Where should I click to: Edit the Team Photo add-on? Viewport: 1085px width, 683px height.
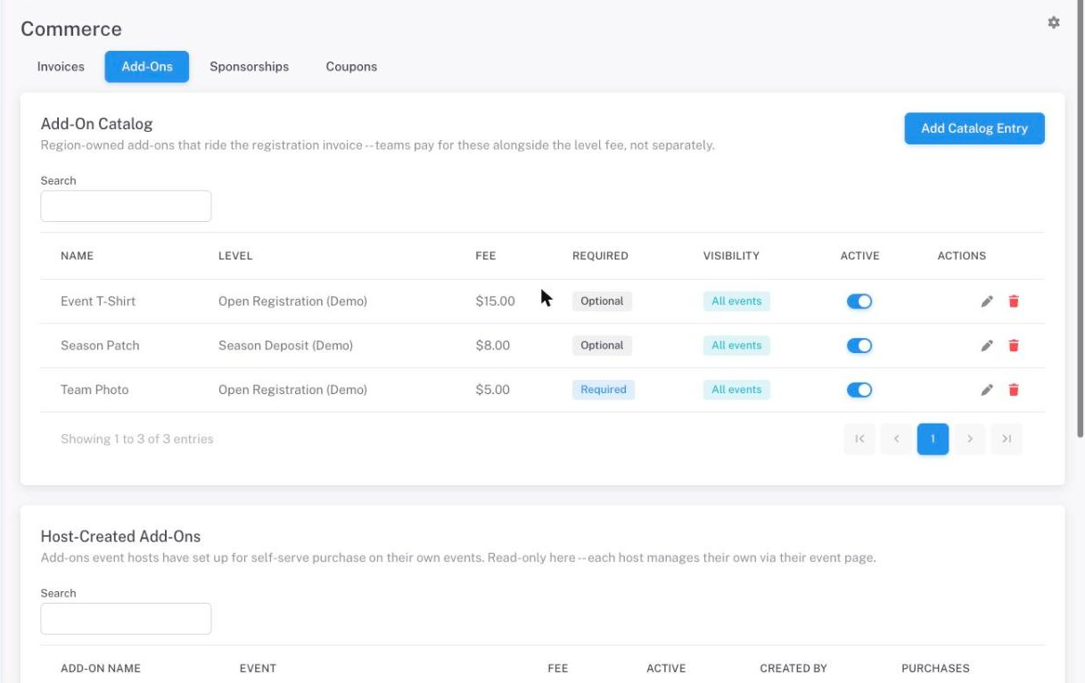click(987, 390)
